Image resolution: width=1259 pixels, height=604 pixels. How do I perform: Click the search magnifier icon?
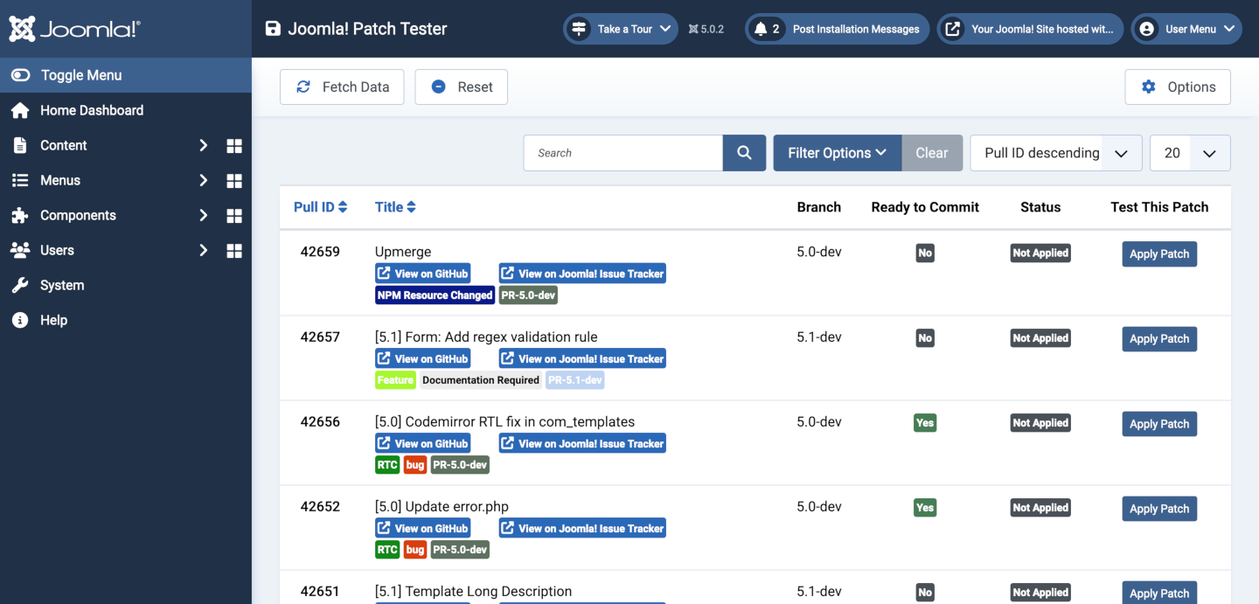[x=744, y=152]
